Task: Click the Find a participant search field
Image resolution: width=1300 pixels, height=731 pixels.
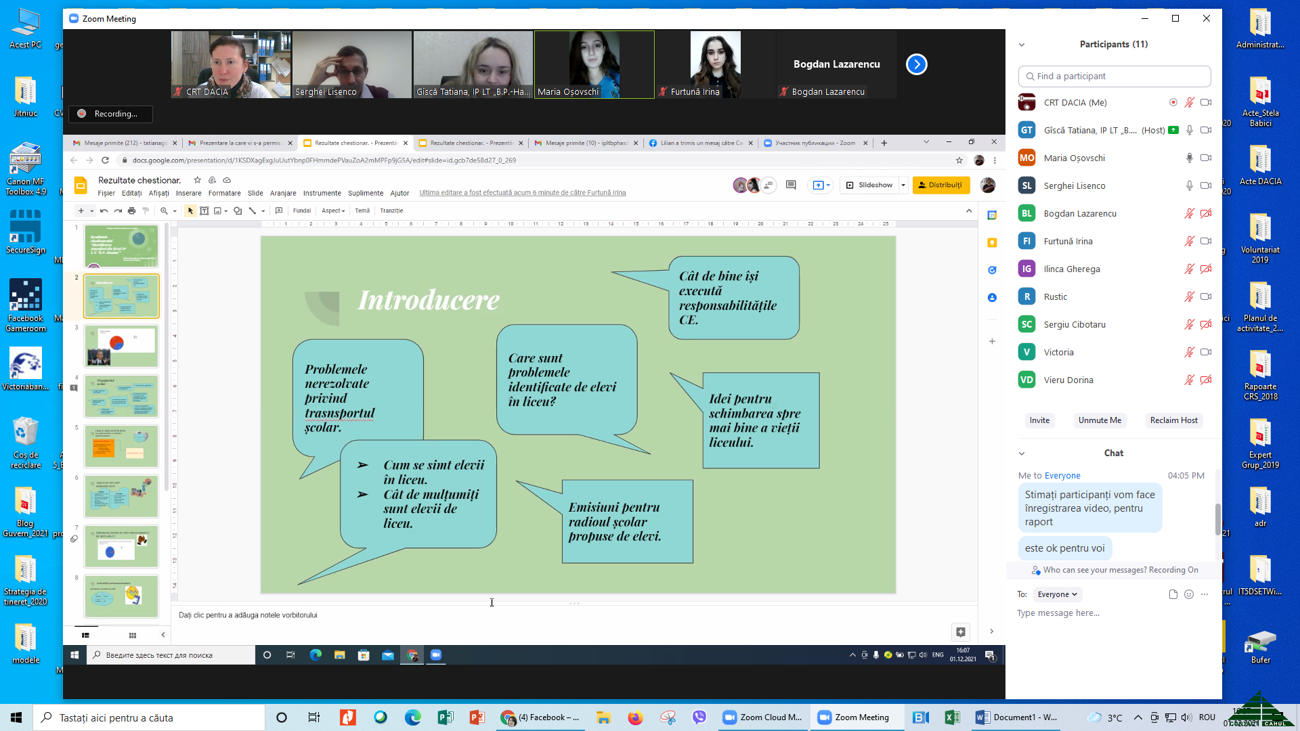Action: [x=1114, y=76]
